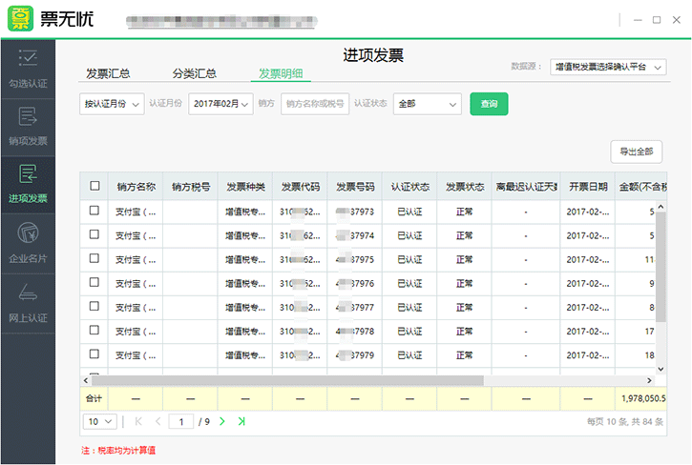Click the 认证状态 column header
The height and width of the screenshot is (465, 692).
click(x=410, y=187)
